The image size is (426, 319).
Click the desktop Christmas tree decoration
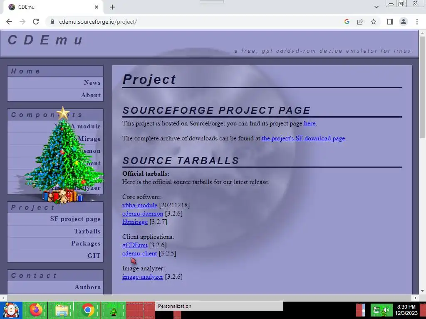(63, 156)
